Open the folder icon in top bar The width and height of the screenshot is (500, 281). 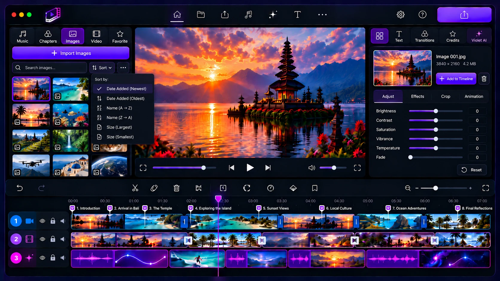point(201,14)
